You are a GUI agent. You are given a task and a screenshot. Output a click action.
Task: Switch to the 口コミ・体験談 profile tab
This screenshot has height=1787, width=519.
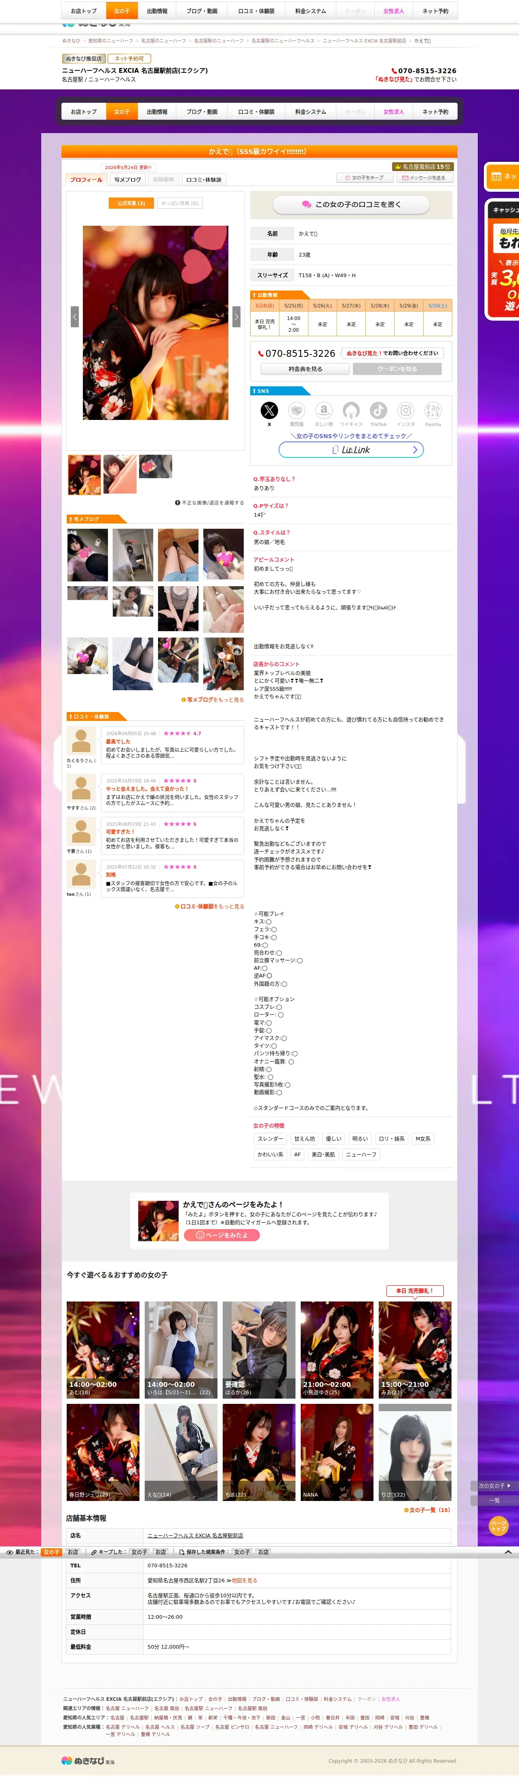pyautogui.click(x=204, y=180)
